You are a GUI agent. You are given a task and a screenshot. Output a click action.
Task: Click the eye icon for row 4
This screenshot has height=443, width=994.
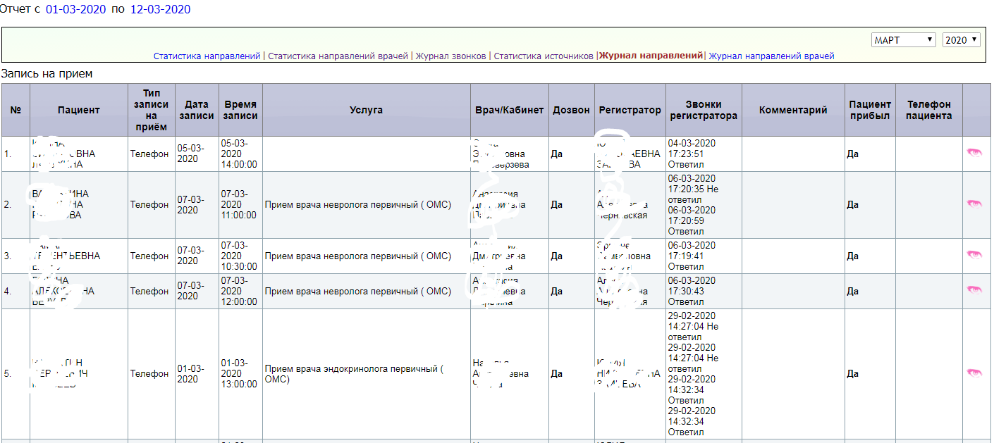point(974,290)
